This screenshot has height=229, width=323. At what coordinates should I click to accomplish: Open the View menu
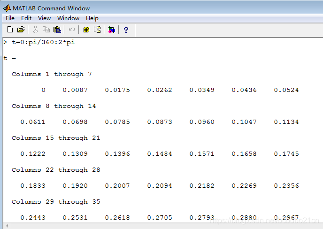[x=44, y=18]
